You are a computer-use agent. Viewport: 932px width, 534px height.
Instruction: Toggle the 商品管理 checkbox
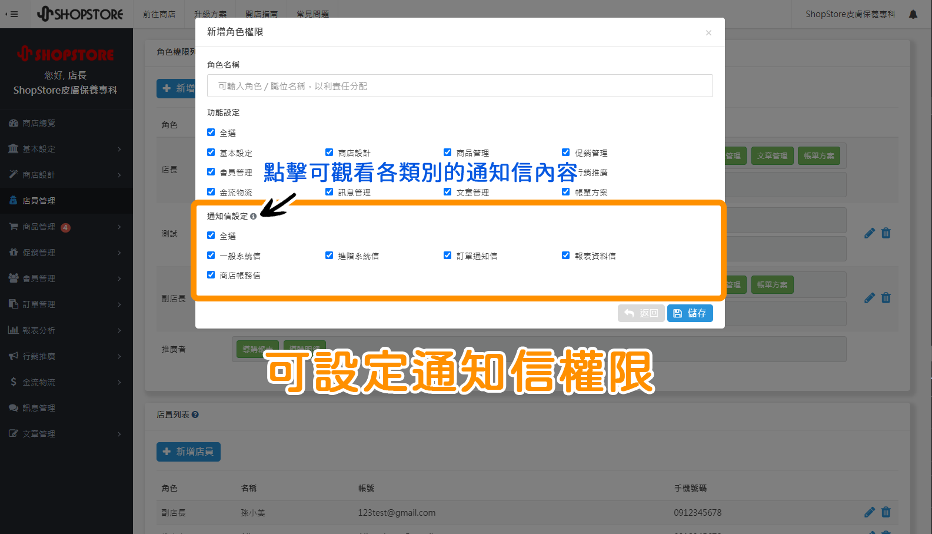tap(447, 152)
